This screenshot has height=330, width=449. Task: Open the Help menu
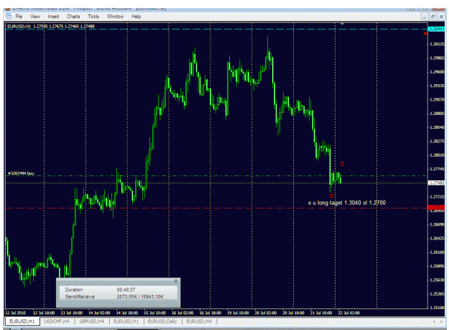coord(136,17)
